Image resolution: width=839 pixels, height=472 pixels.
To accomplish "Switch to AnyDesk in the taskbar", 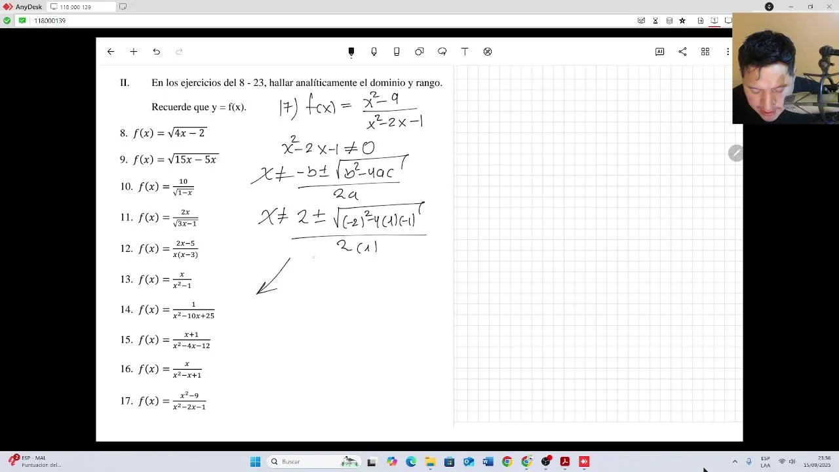I will point(584,462).
